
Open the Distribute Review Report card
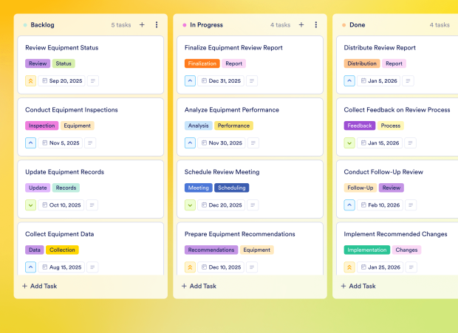[380, 48]
